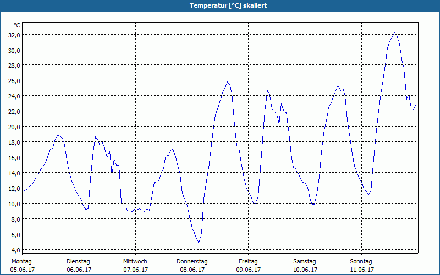
Task: Select the 30,0 y-axis value
Action: pyautogui.click(x=14, y=51)
